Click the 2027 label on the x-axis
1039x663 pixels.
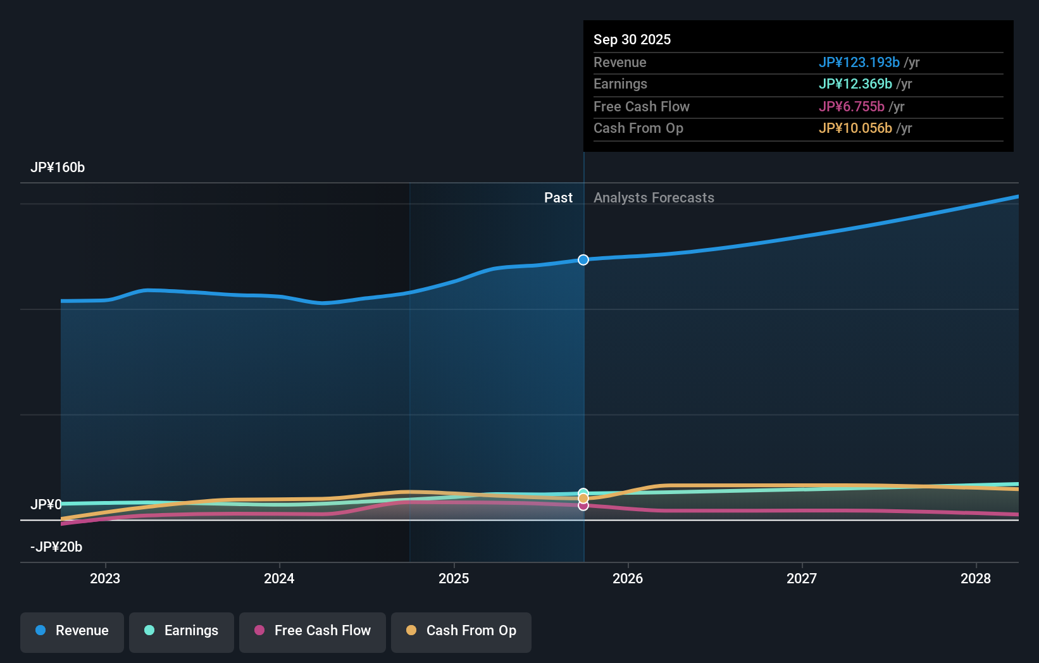(x=802, y=578)
